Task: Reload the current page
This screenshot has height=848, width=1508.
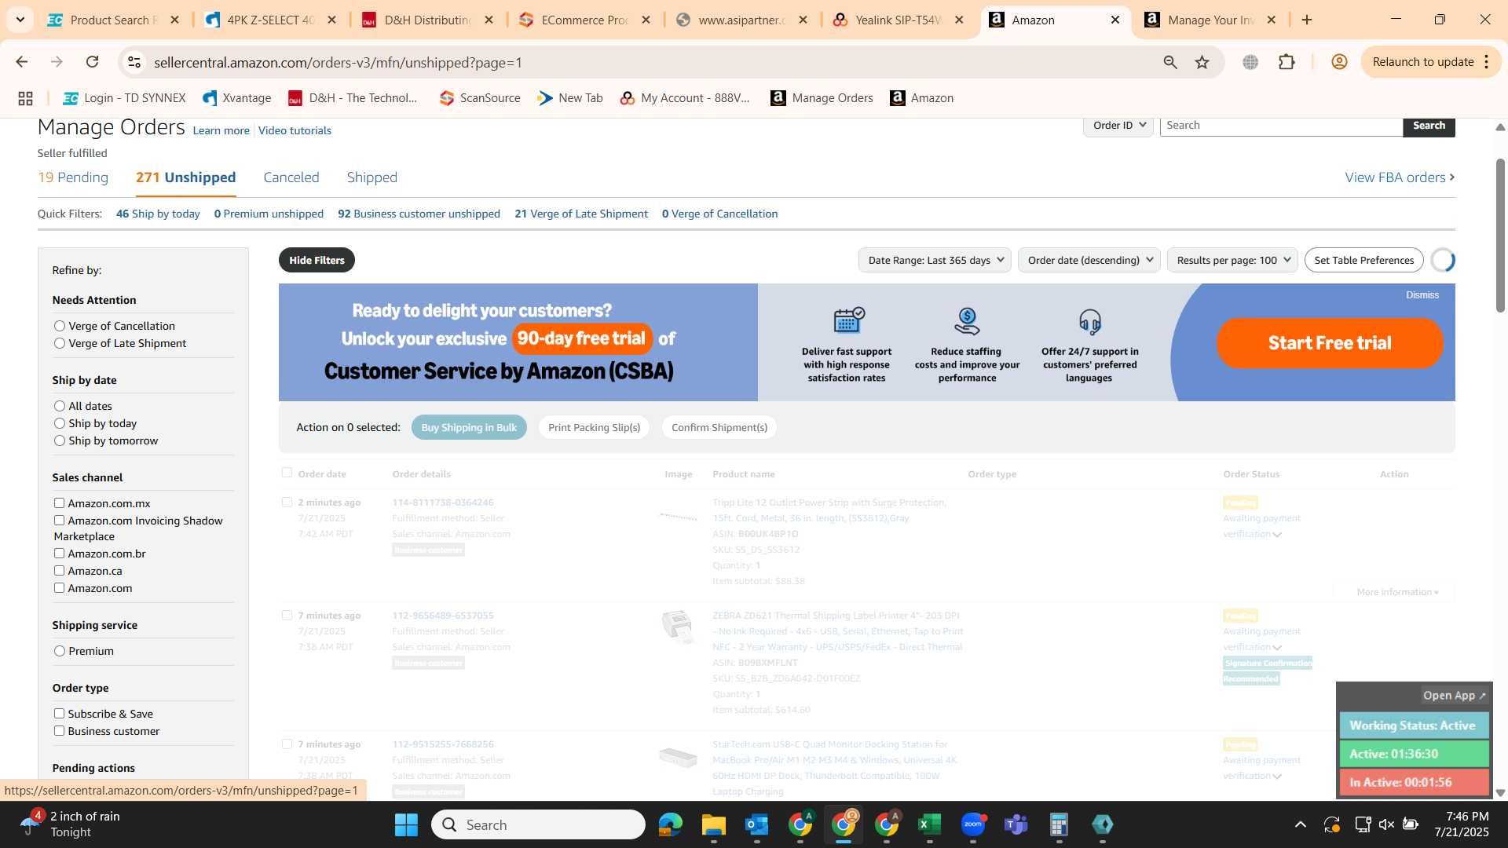Action: pyautogui.click(x=93, y=62)
